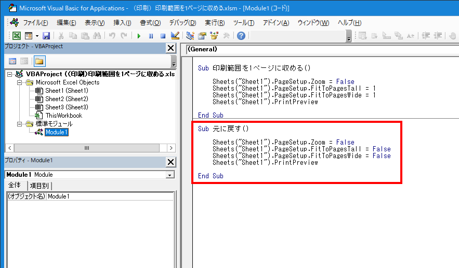
Task: Open ウィンドウ(W) menu
Action: point(313,22)
